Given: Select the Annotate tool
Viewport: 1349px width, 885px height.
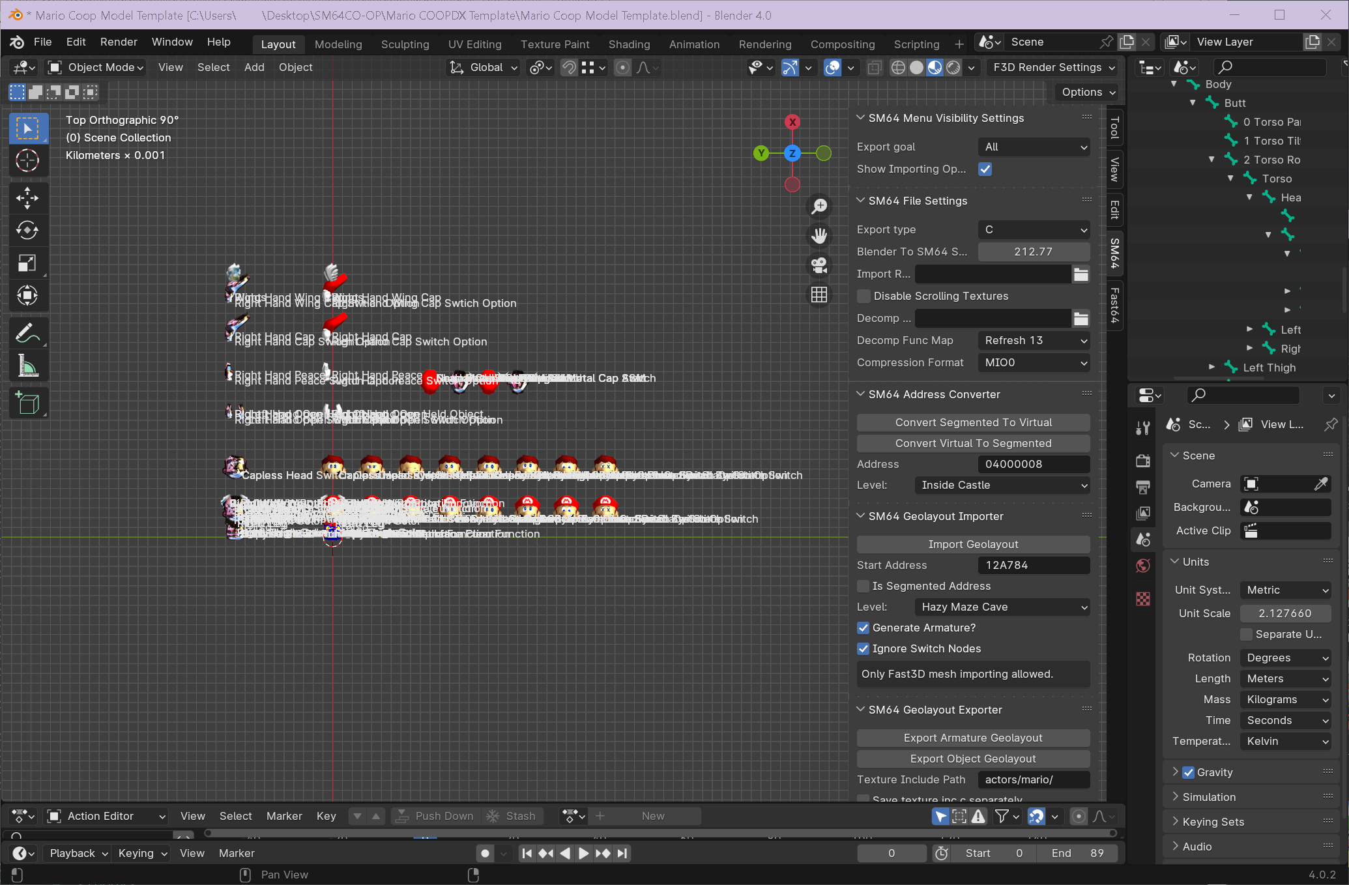Looking at the screenshot, I should click(27, 334).
